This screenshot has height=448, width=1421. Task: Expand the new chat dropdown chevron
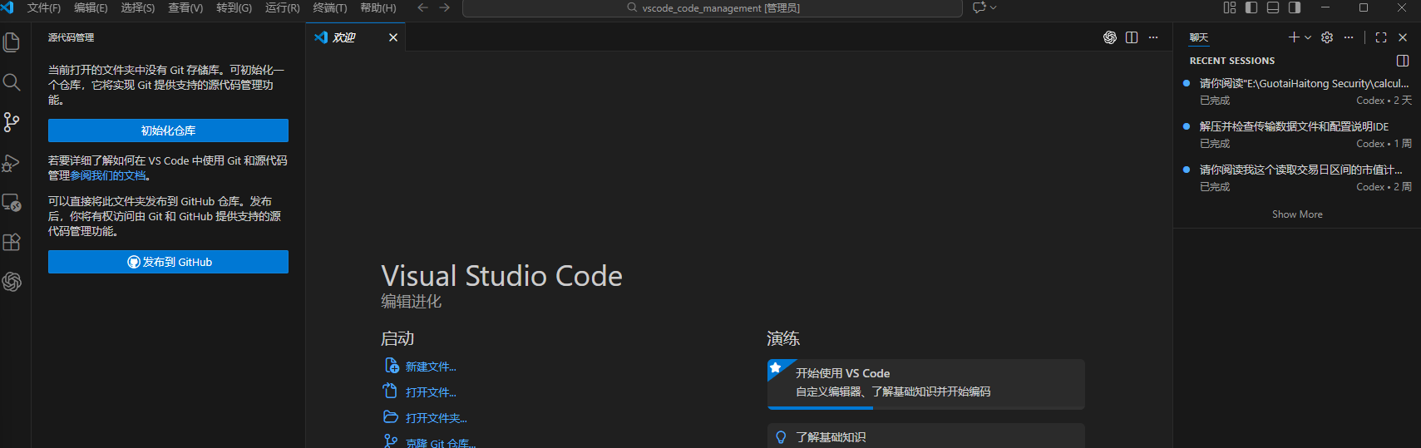(1308, 37)
